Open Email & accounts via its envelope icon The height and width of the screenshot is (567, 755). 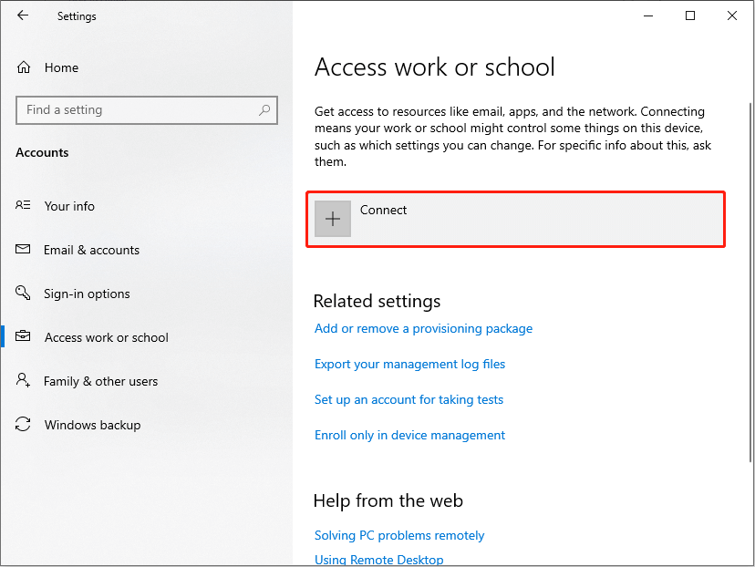[x=23, y=250]
